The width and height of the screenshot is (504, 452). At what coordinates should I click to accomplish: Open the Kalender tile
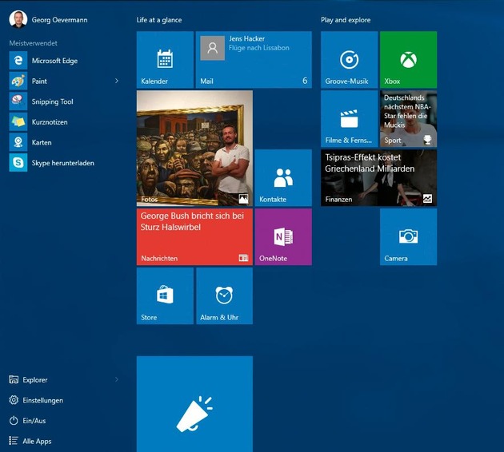click(x=165, y=60)
